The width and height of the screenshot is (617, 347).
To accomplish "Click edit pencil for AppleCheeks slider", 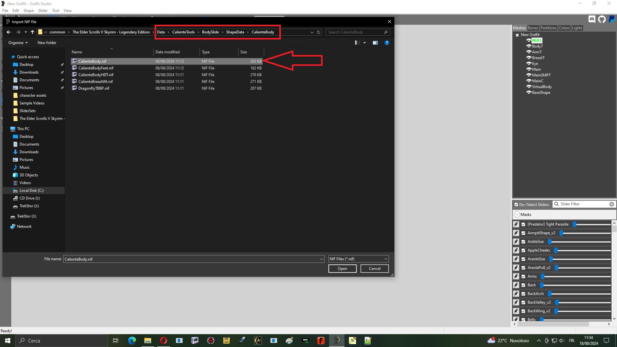I will (x=516, y=250).
